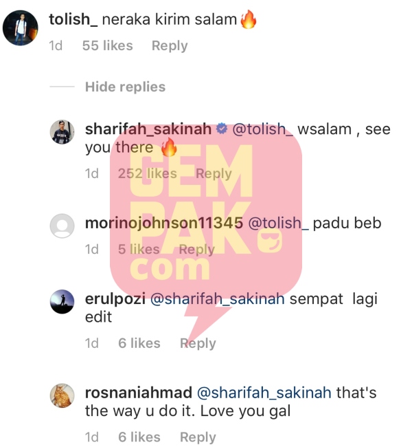
Task: Open erulpozi silhouette avatar
Action: click(x=62, y=302)
